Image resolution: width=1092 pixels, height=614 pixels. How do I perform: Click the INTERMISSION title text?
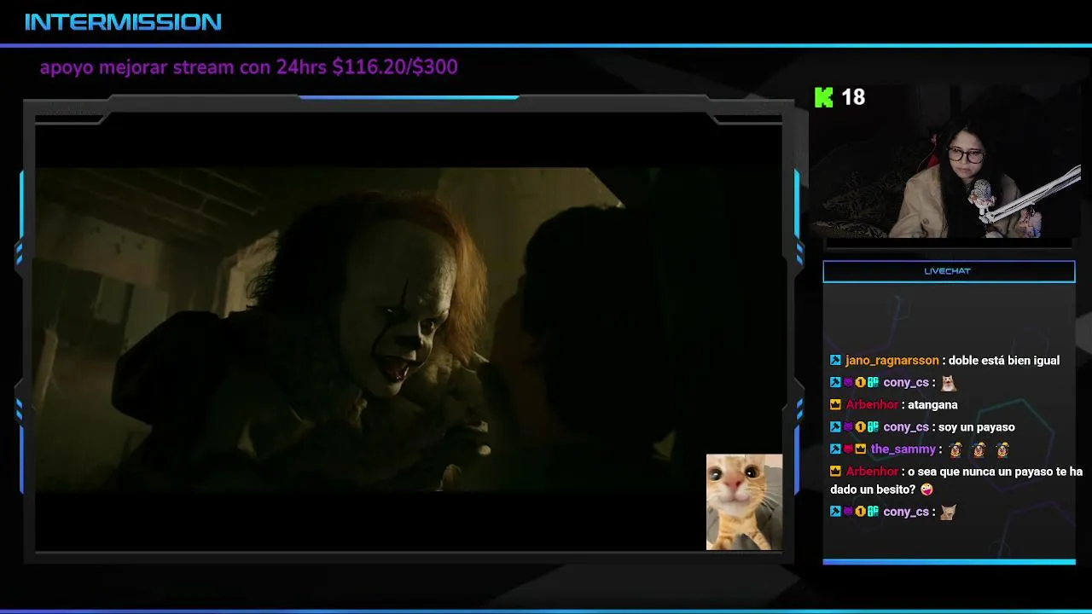pyautogui.click(x=123, y=22)
